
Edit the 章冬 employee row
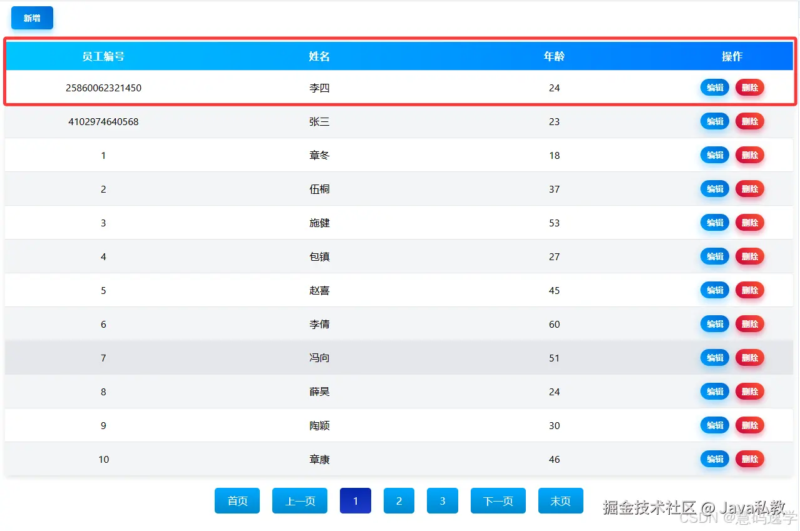click(715, 155)
